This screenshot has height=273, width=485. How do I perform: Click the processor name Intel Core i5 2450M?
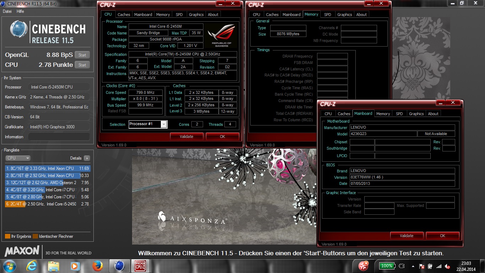[x=166, y=27]
